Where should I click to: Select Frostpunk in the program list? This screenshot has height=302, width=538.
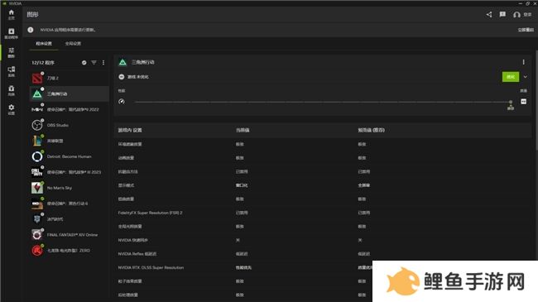pos(70,219)
